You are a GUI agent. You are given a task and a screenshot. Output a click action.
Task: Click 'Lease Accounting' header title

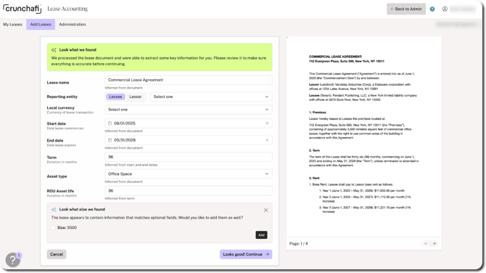pos(67,9)
